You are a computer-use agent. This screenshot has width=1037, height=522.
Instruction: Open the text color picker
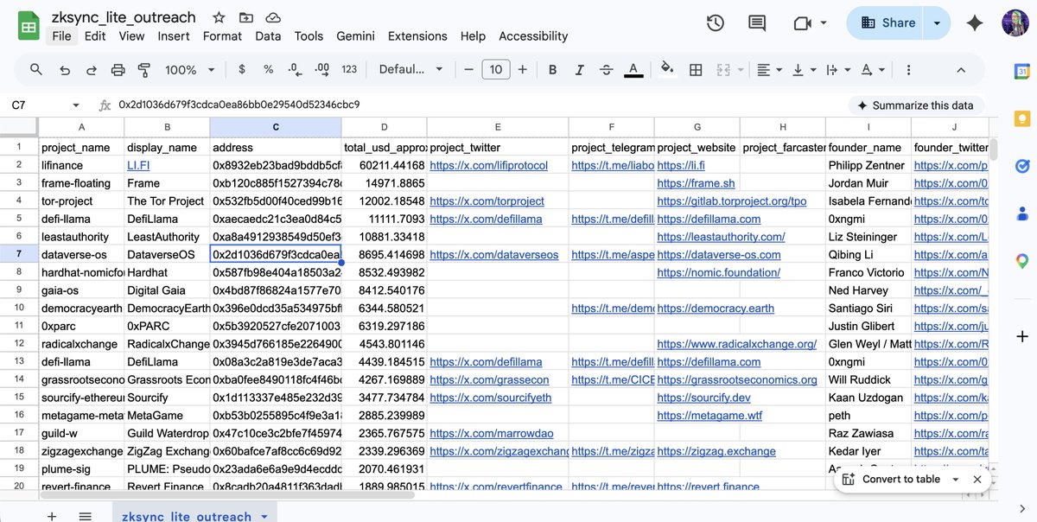(633, 69)
